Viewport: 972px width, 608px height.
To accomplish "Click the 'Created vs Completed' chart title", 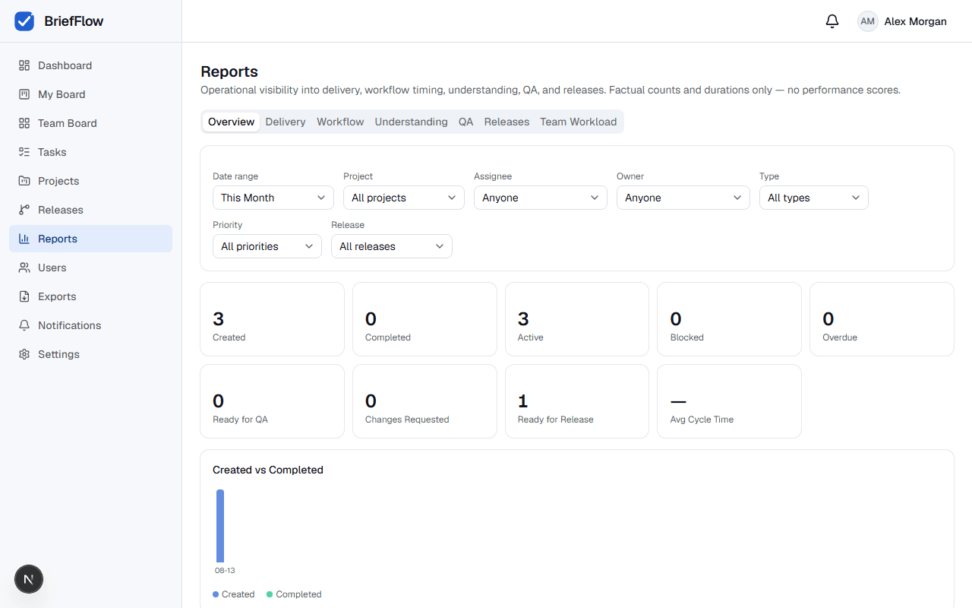I will pyautogui.click(x=268, y=470).
